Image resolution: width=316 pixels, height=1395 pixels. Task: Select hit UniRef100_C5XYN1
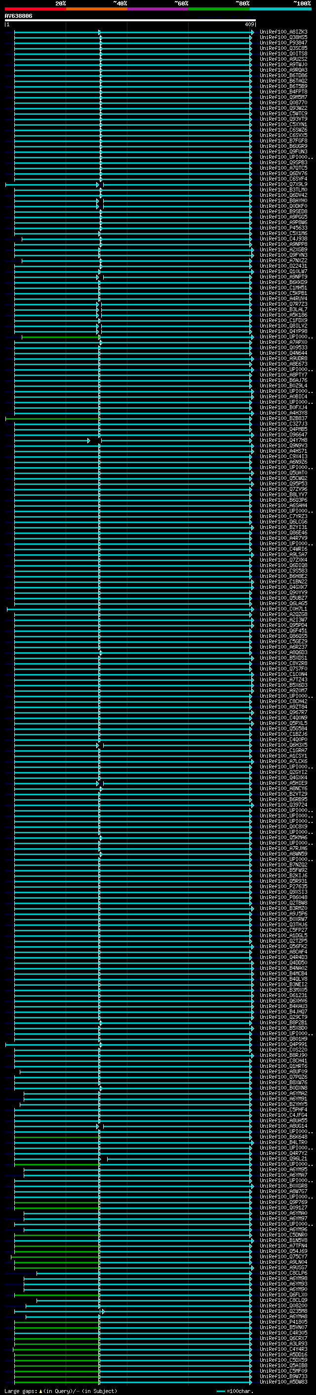click(283, 125)
